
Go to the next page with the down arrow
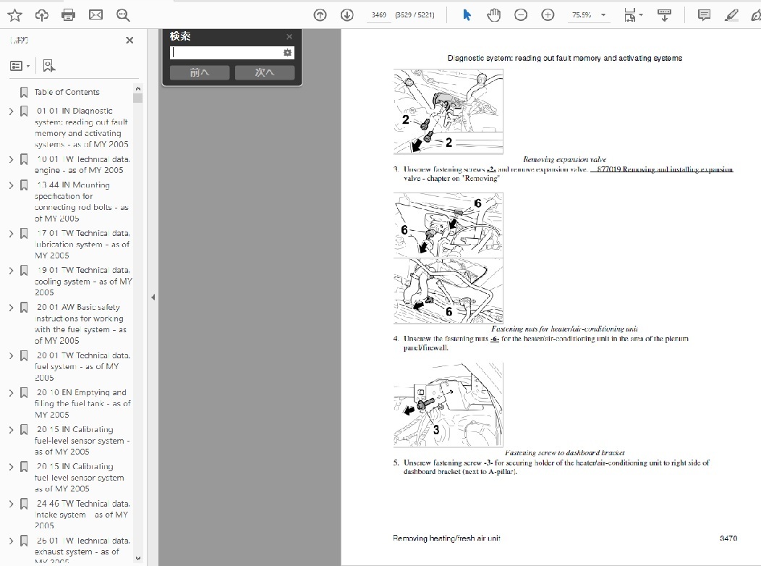tap(347, 15)
